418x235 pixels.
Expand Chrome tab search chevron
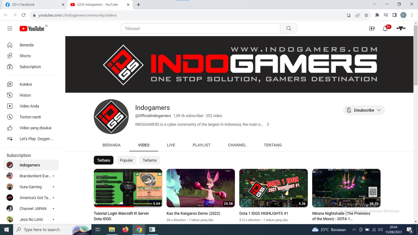coord(374,4)
